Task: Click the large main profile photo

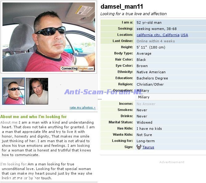Action: pos(49,37)
